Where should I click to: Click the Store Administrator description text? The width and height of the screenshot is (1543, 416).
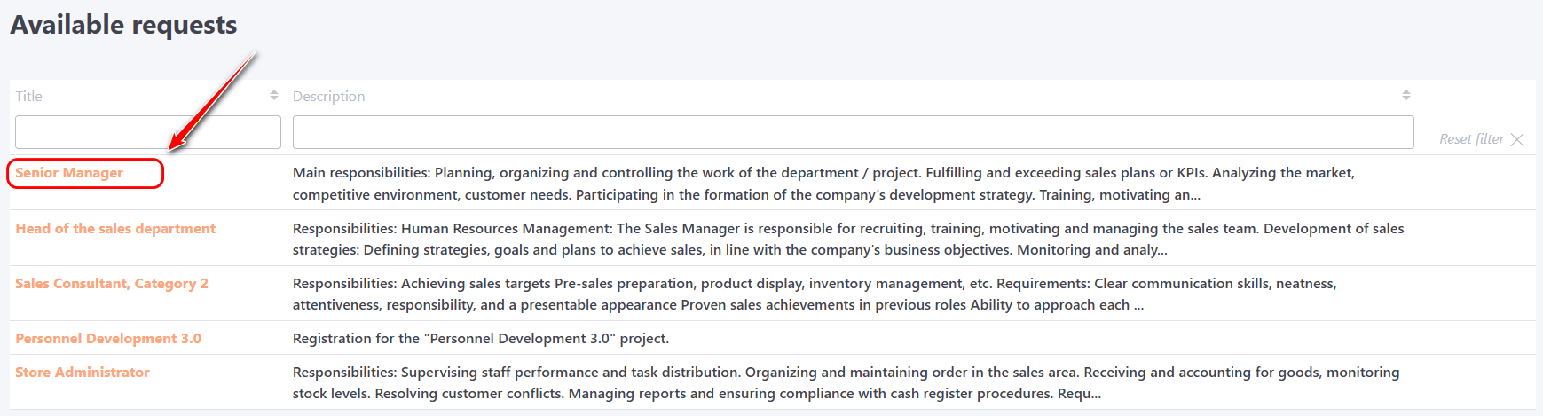(846, 383)
